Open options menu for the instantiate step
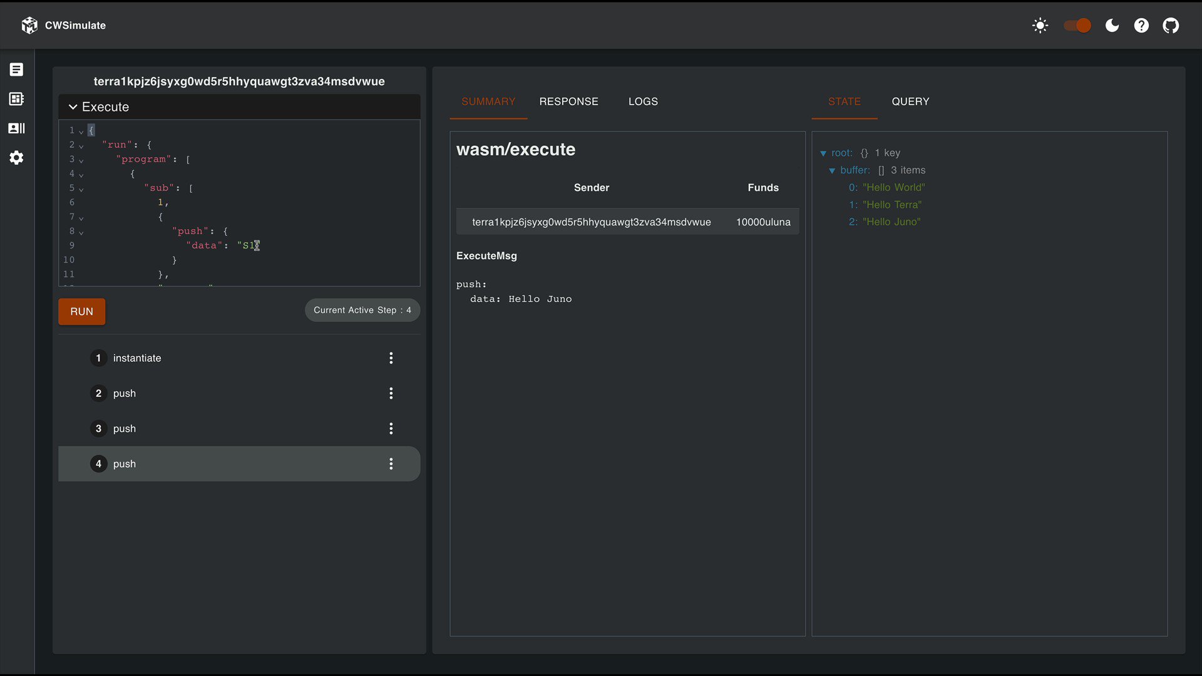 click(391, 358)
